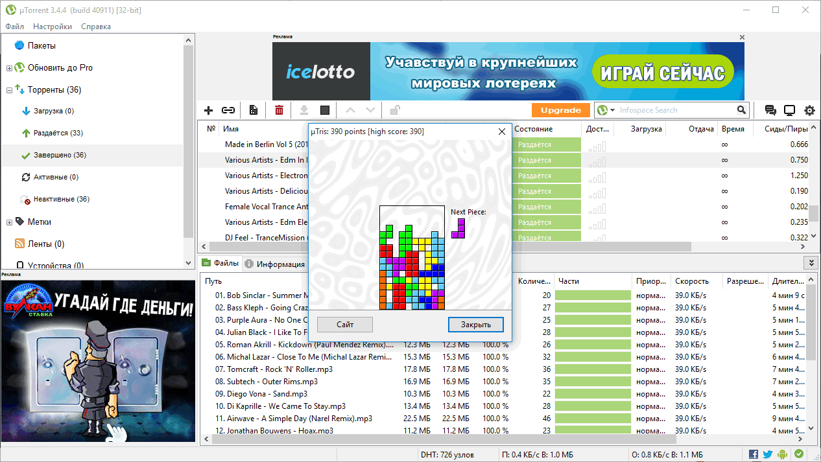Close the µTris dialog with X
This screenshot has height=462, width=821.
click(501, 131)
